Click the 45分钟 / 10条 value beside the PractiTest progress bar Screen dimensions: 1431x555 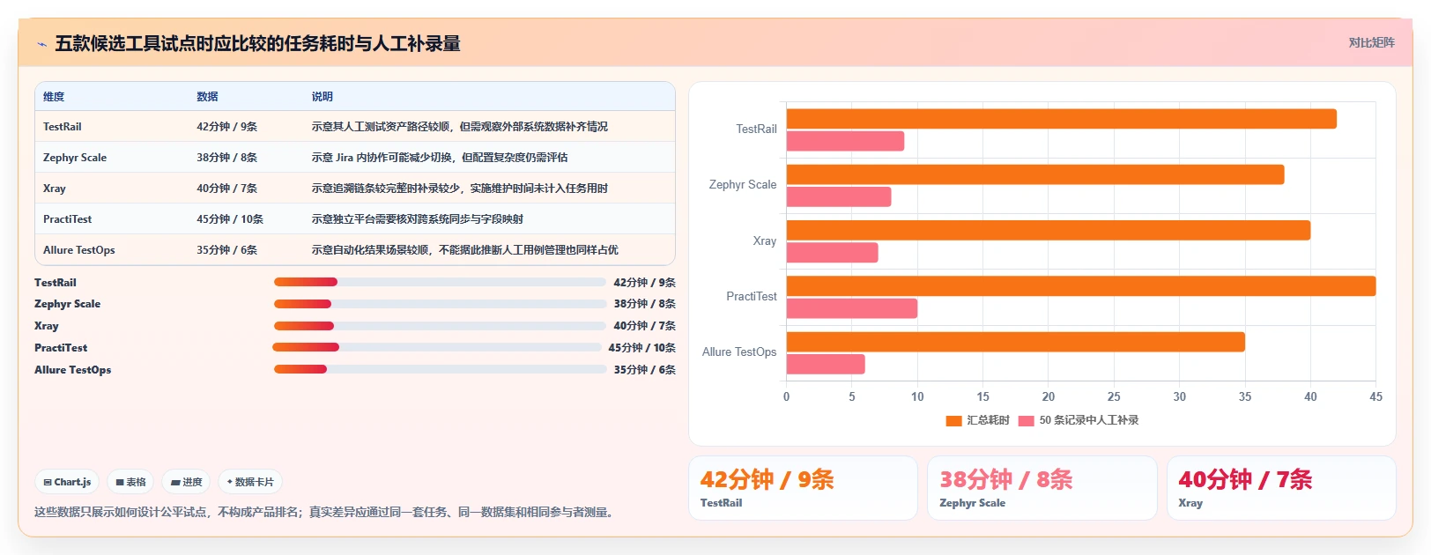point(641,348)
